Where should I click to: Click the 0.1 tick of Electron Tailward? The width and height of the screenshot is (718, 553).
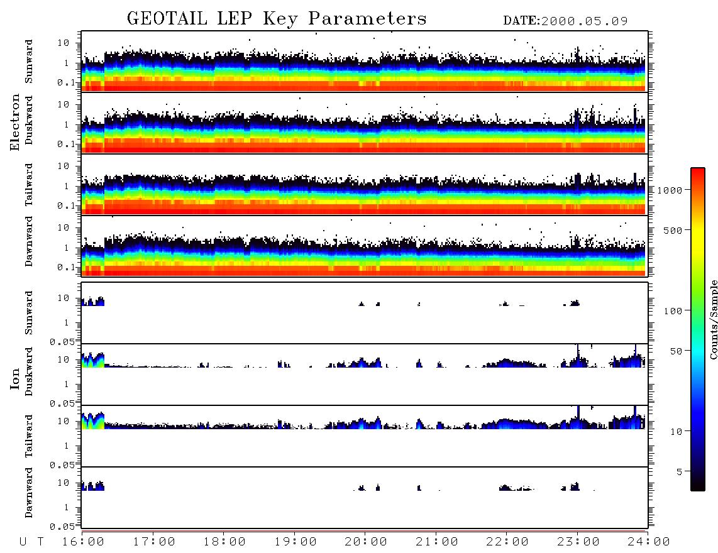click(x=66, y=205)
